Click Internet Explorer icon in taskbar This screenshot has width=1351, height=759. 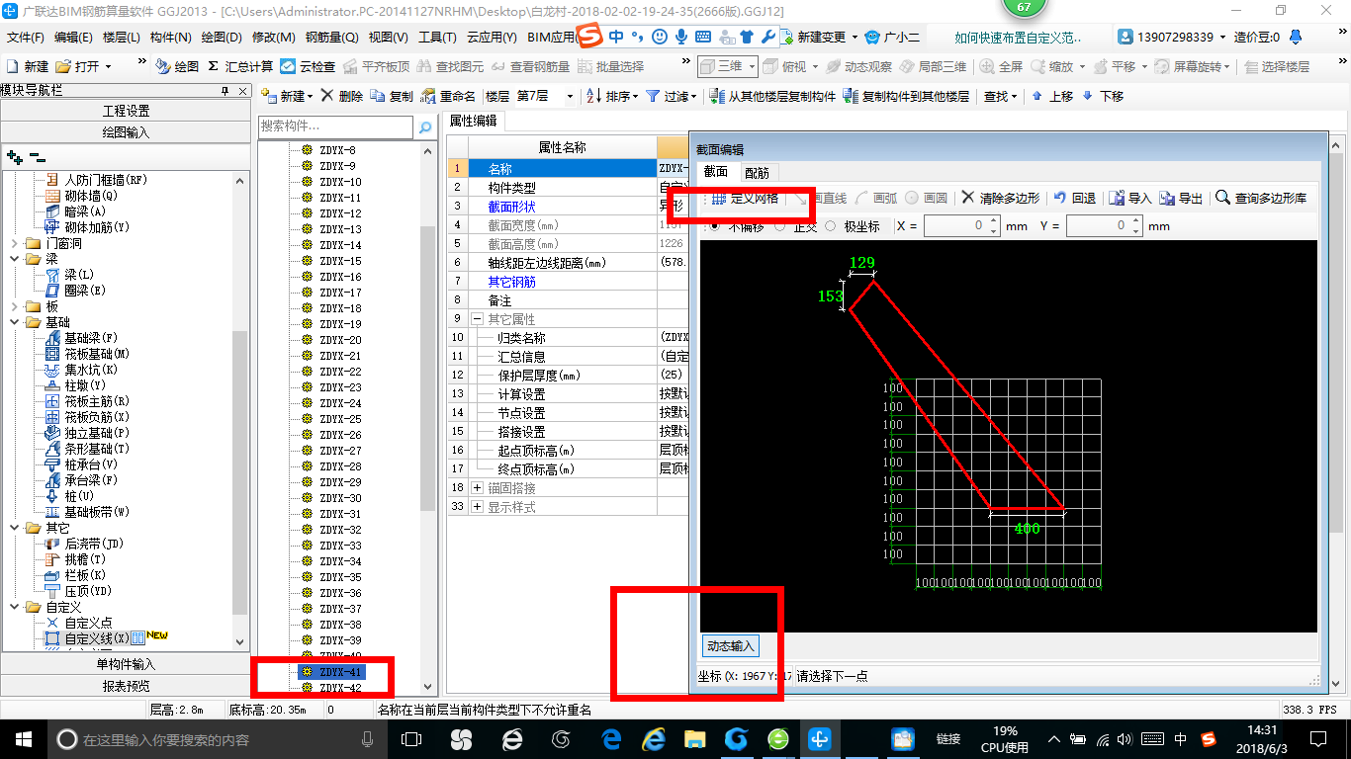[653, 738]
